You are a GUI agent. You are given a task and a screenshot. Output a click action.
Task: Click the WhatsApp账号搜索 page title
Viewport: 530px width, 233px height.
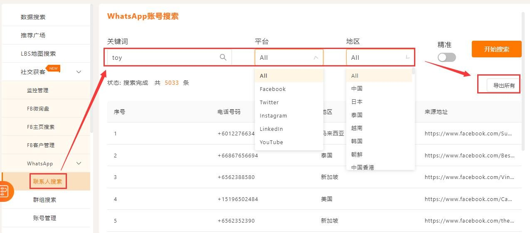(x=143, y=16)
